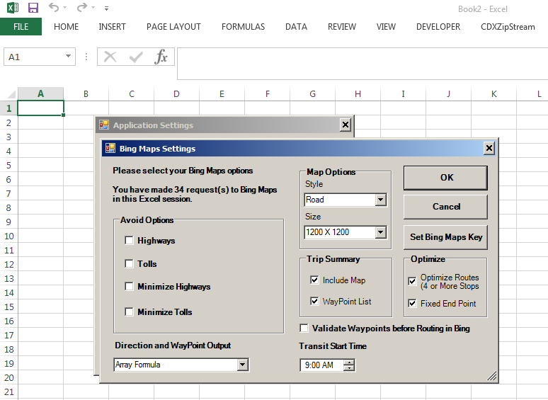The height and width of the screenshot is (400, 548).
Task: Decrease Transit Start Time with down arrow
Action: (349, 368)
